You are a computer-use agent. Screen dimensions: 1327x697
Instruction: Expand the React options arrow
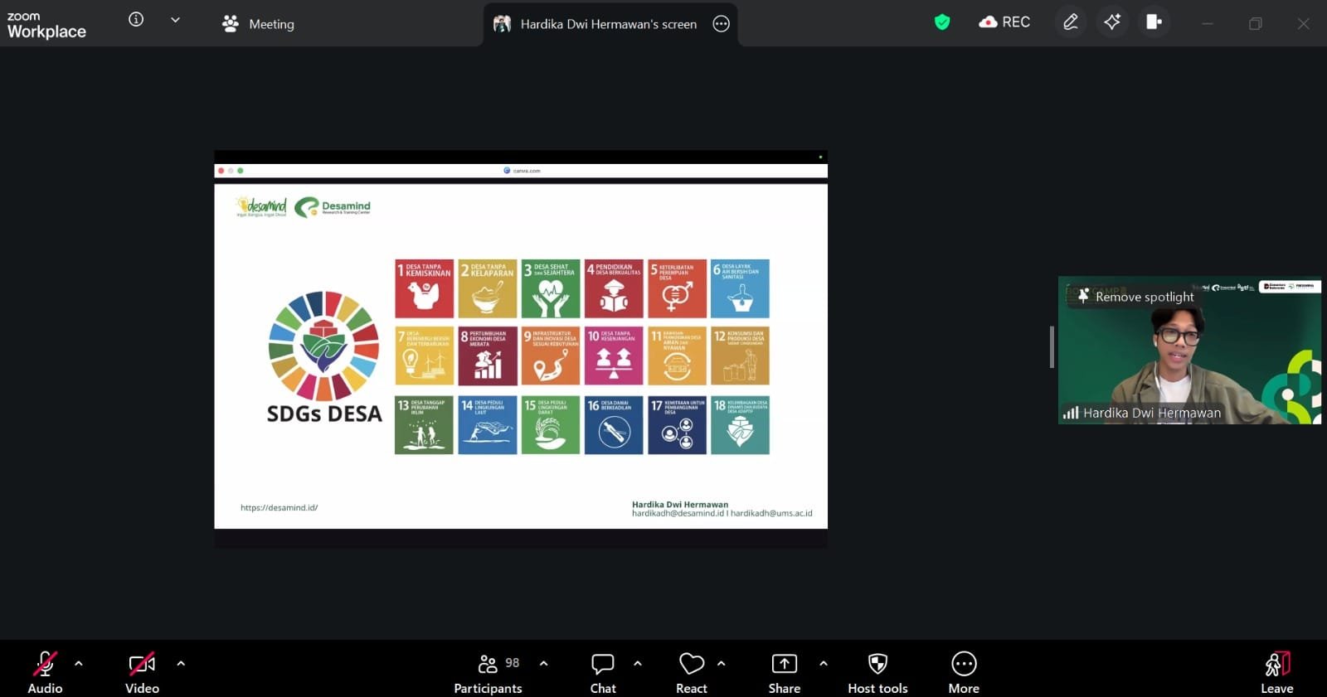[x=722, y=663]
